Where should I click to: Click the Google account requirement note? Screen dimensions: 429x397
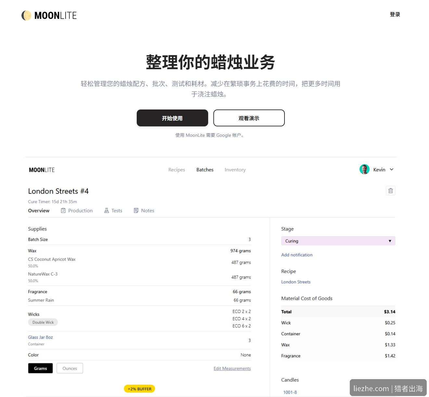[210, 135]
